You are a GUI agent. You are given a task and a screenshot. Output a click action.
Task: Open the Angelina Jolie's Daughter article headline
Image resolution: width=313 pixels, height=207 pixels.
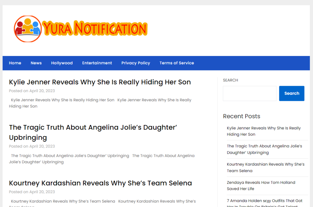(93, 132)
